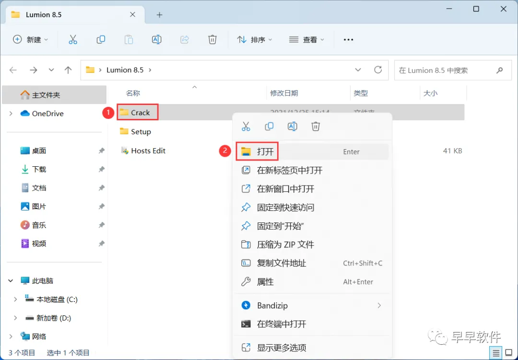Click the pin icon next to 图片
Screen dimensions: 518x360
point(101,207)
